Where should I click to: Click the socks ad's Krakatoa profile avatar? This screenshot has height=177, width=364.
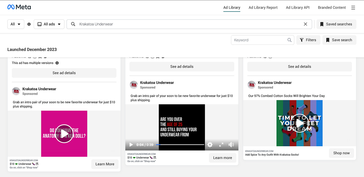[251, 85]
